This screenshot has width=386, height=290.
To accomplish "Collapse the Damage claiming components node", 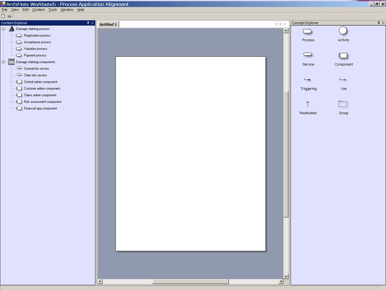I will [4, 62].
